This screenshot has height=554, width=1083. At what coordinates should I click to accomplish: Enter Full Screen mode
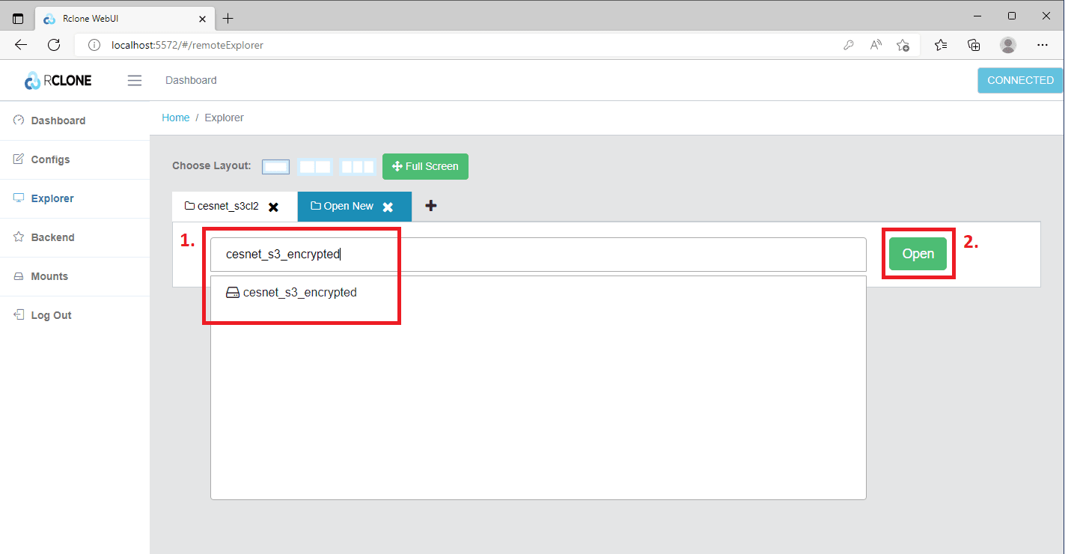coord(425,166)
